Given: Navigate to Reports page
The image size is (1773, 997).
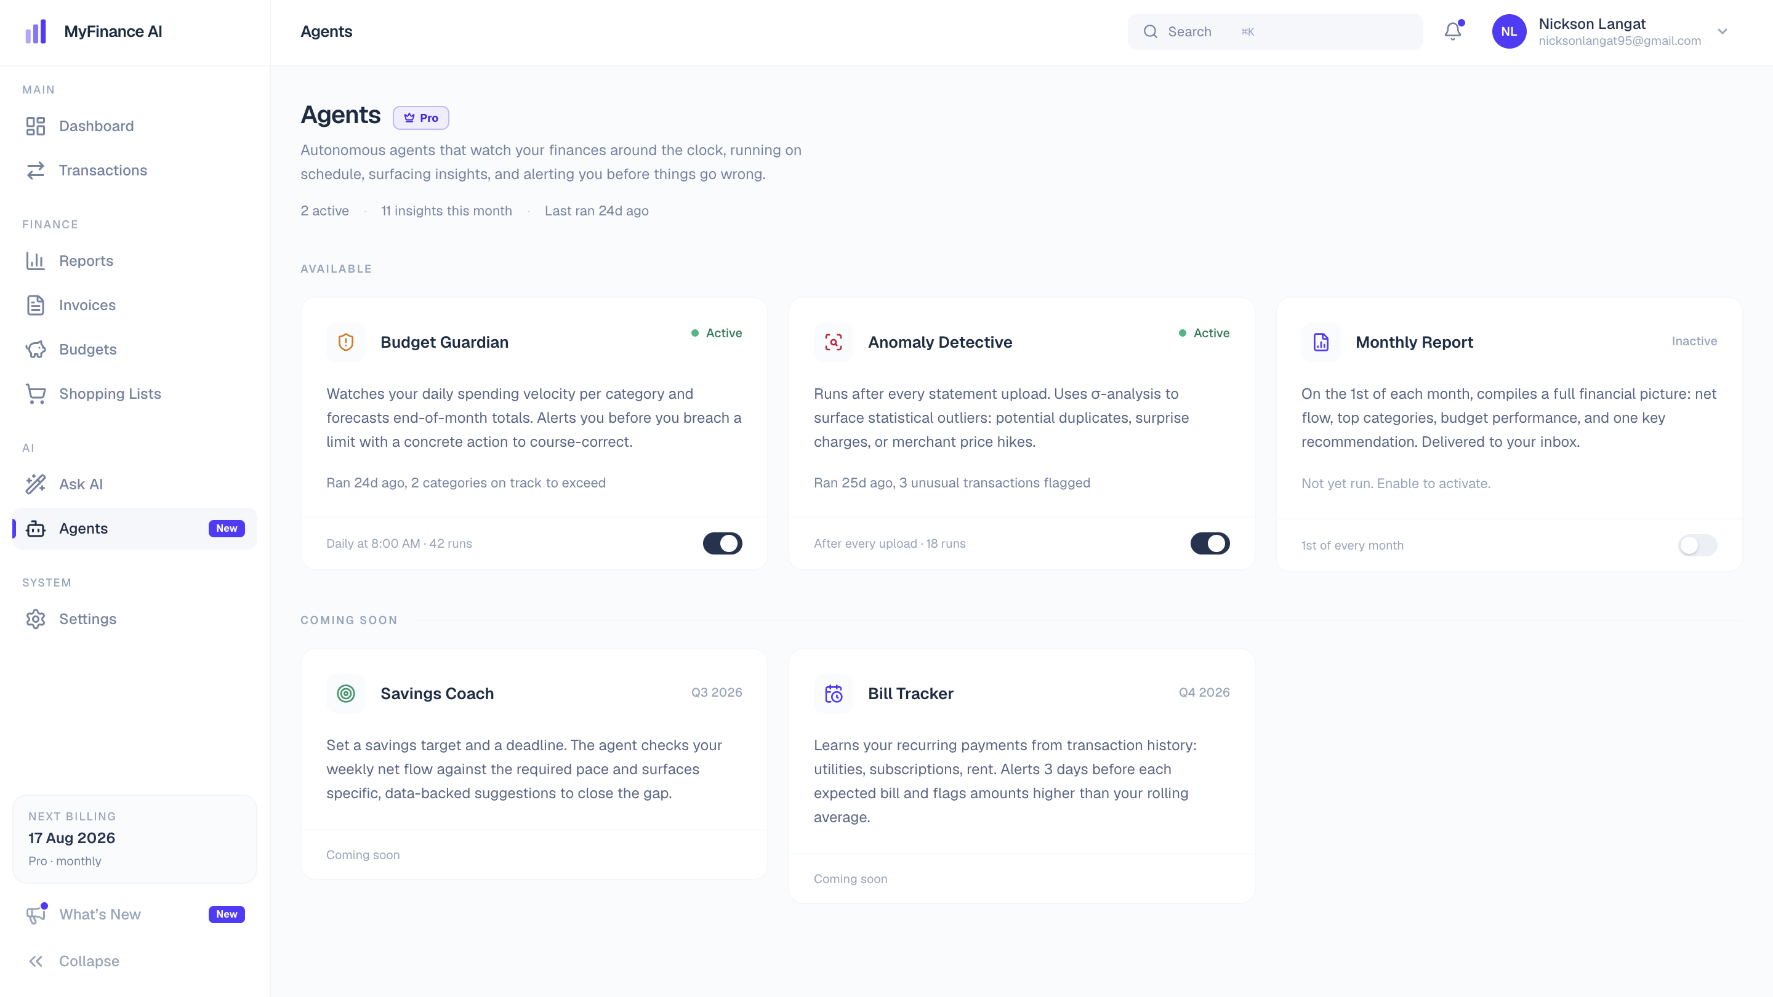Looking at the screenshot, I should point(135,261).
